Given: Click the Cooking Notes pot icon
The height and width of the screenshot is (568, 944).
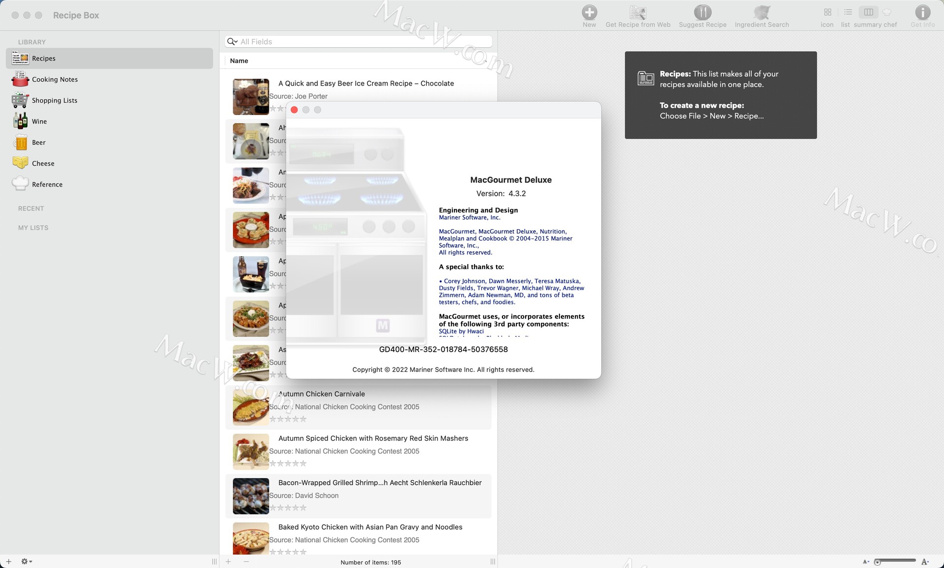Looking at the screenshot, I should click(20, 79).
